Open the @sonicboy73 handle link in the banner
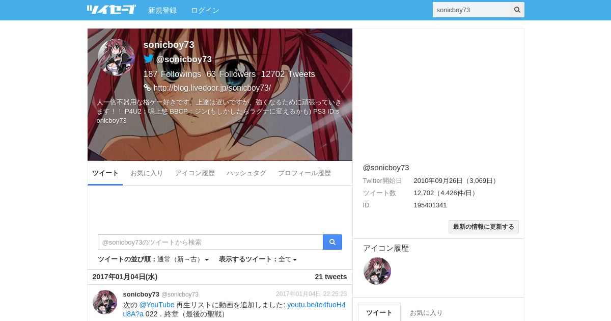 tap(184, 59)
